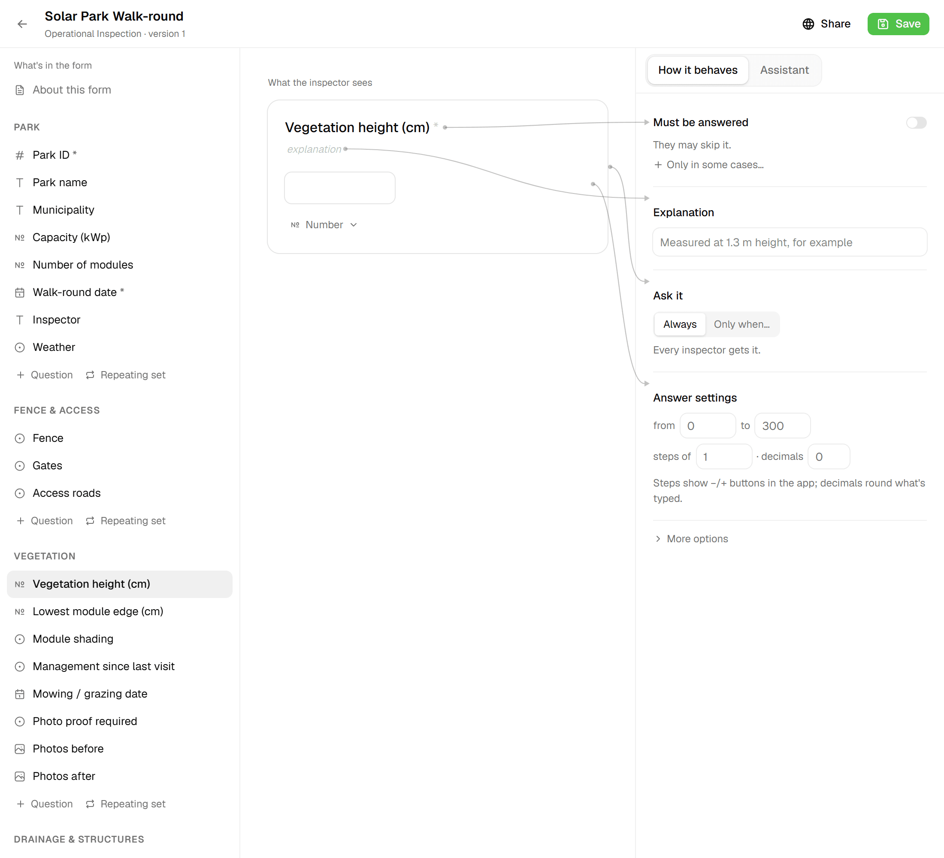Select Lowest module edge (cm) question
This screenshot has width=944, height=858.
119,612
